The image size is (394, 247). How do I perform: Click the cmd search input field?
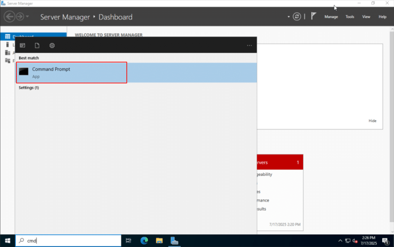pyautogui.click(x=68, y=241)
